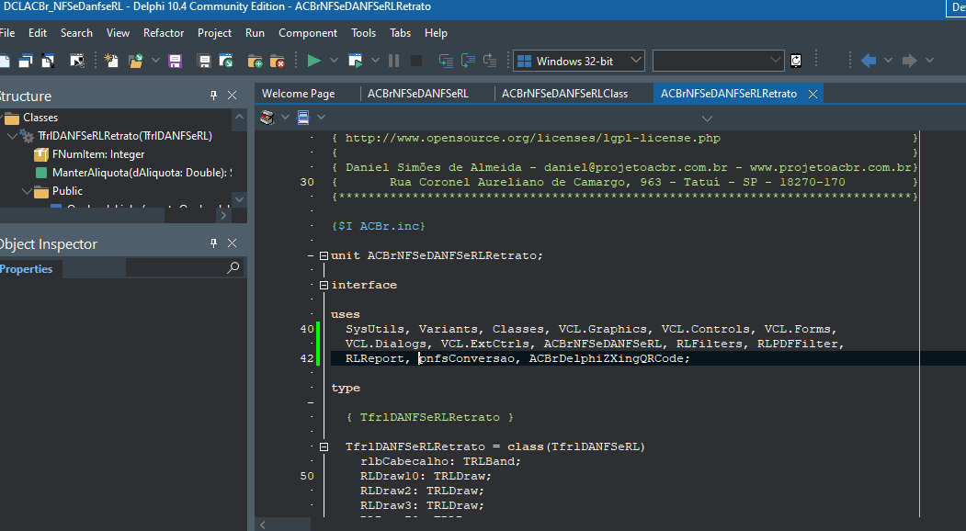Viewport: 966px width, 531px height.
Task: Remove a file from the project
Action: [278, 61]
